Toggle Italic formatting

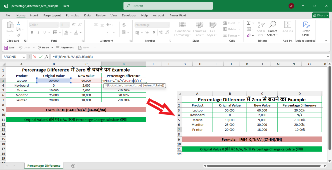[38, 33]
